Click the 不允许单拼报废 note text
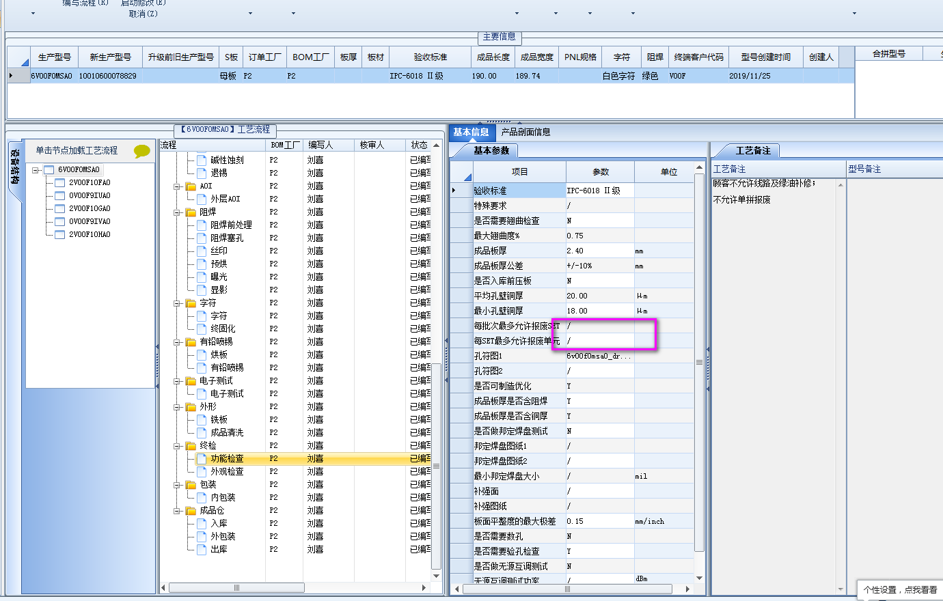 pyautogui.click(x=742, y=199)
